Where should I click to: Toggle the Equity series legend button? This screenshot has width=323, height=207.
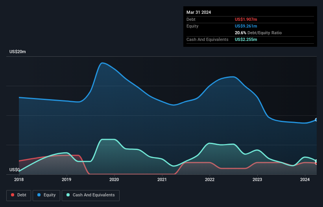pos(46,195)
